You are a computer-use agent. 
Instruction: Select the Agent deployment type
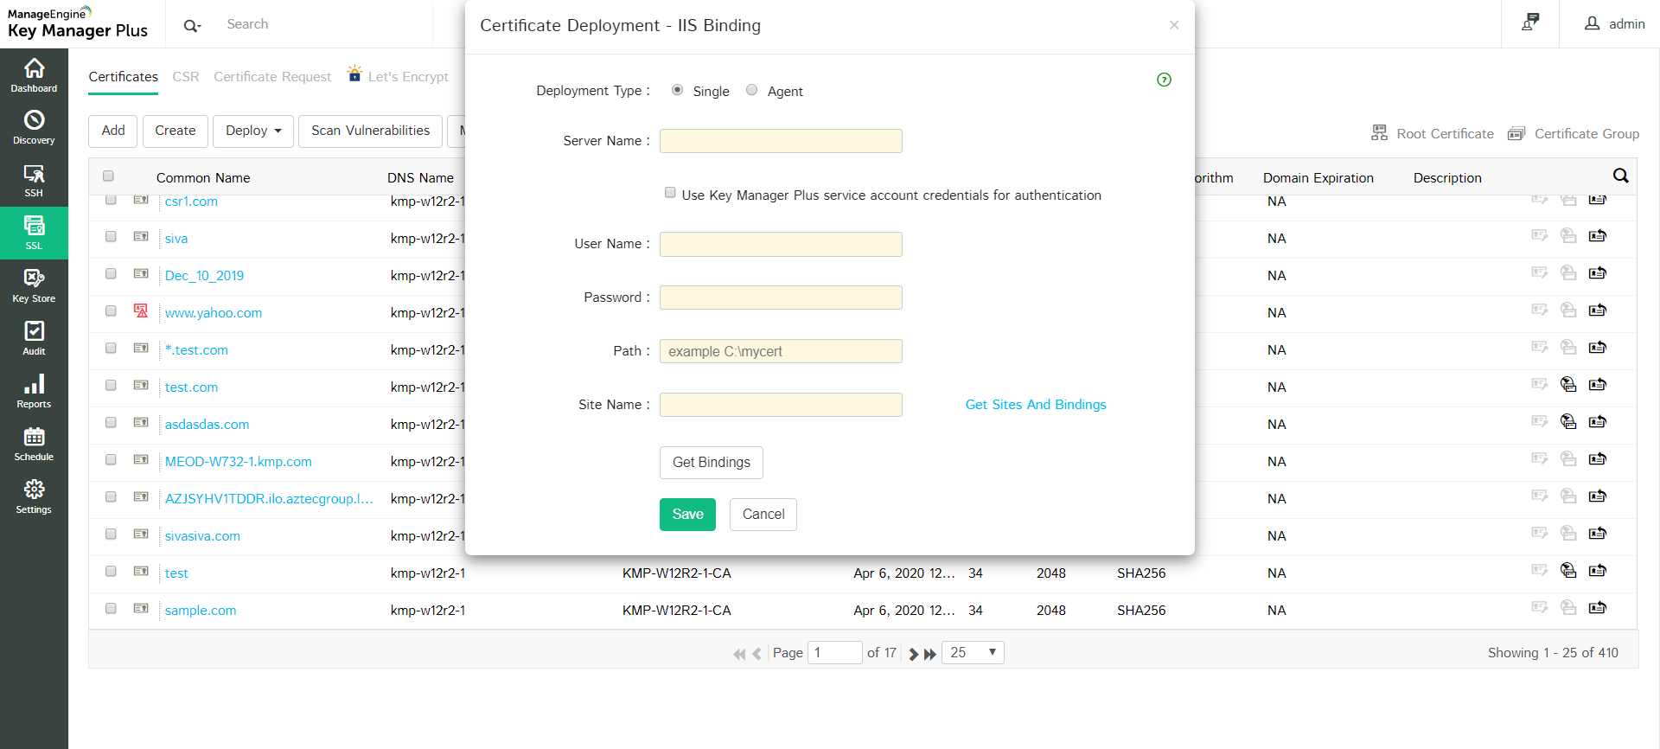pyautogui.click(x=752, y=90)
